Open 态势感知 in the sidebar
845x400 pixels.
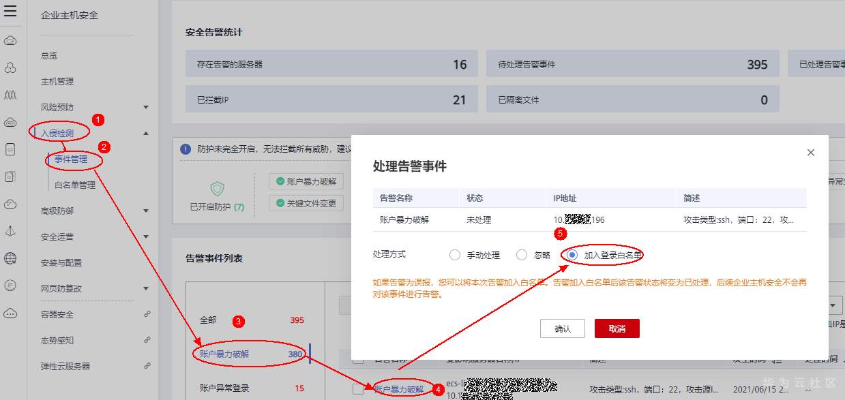click(x=57, y=340)
